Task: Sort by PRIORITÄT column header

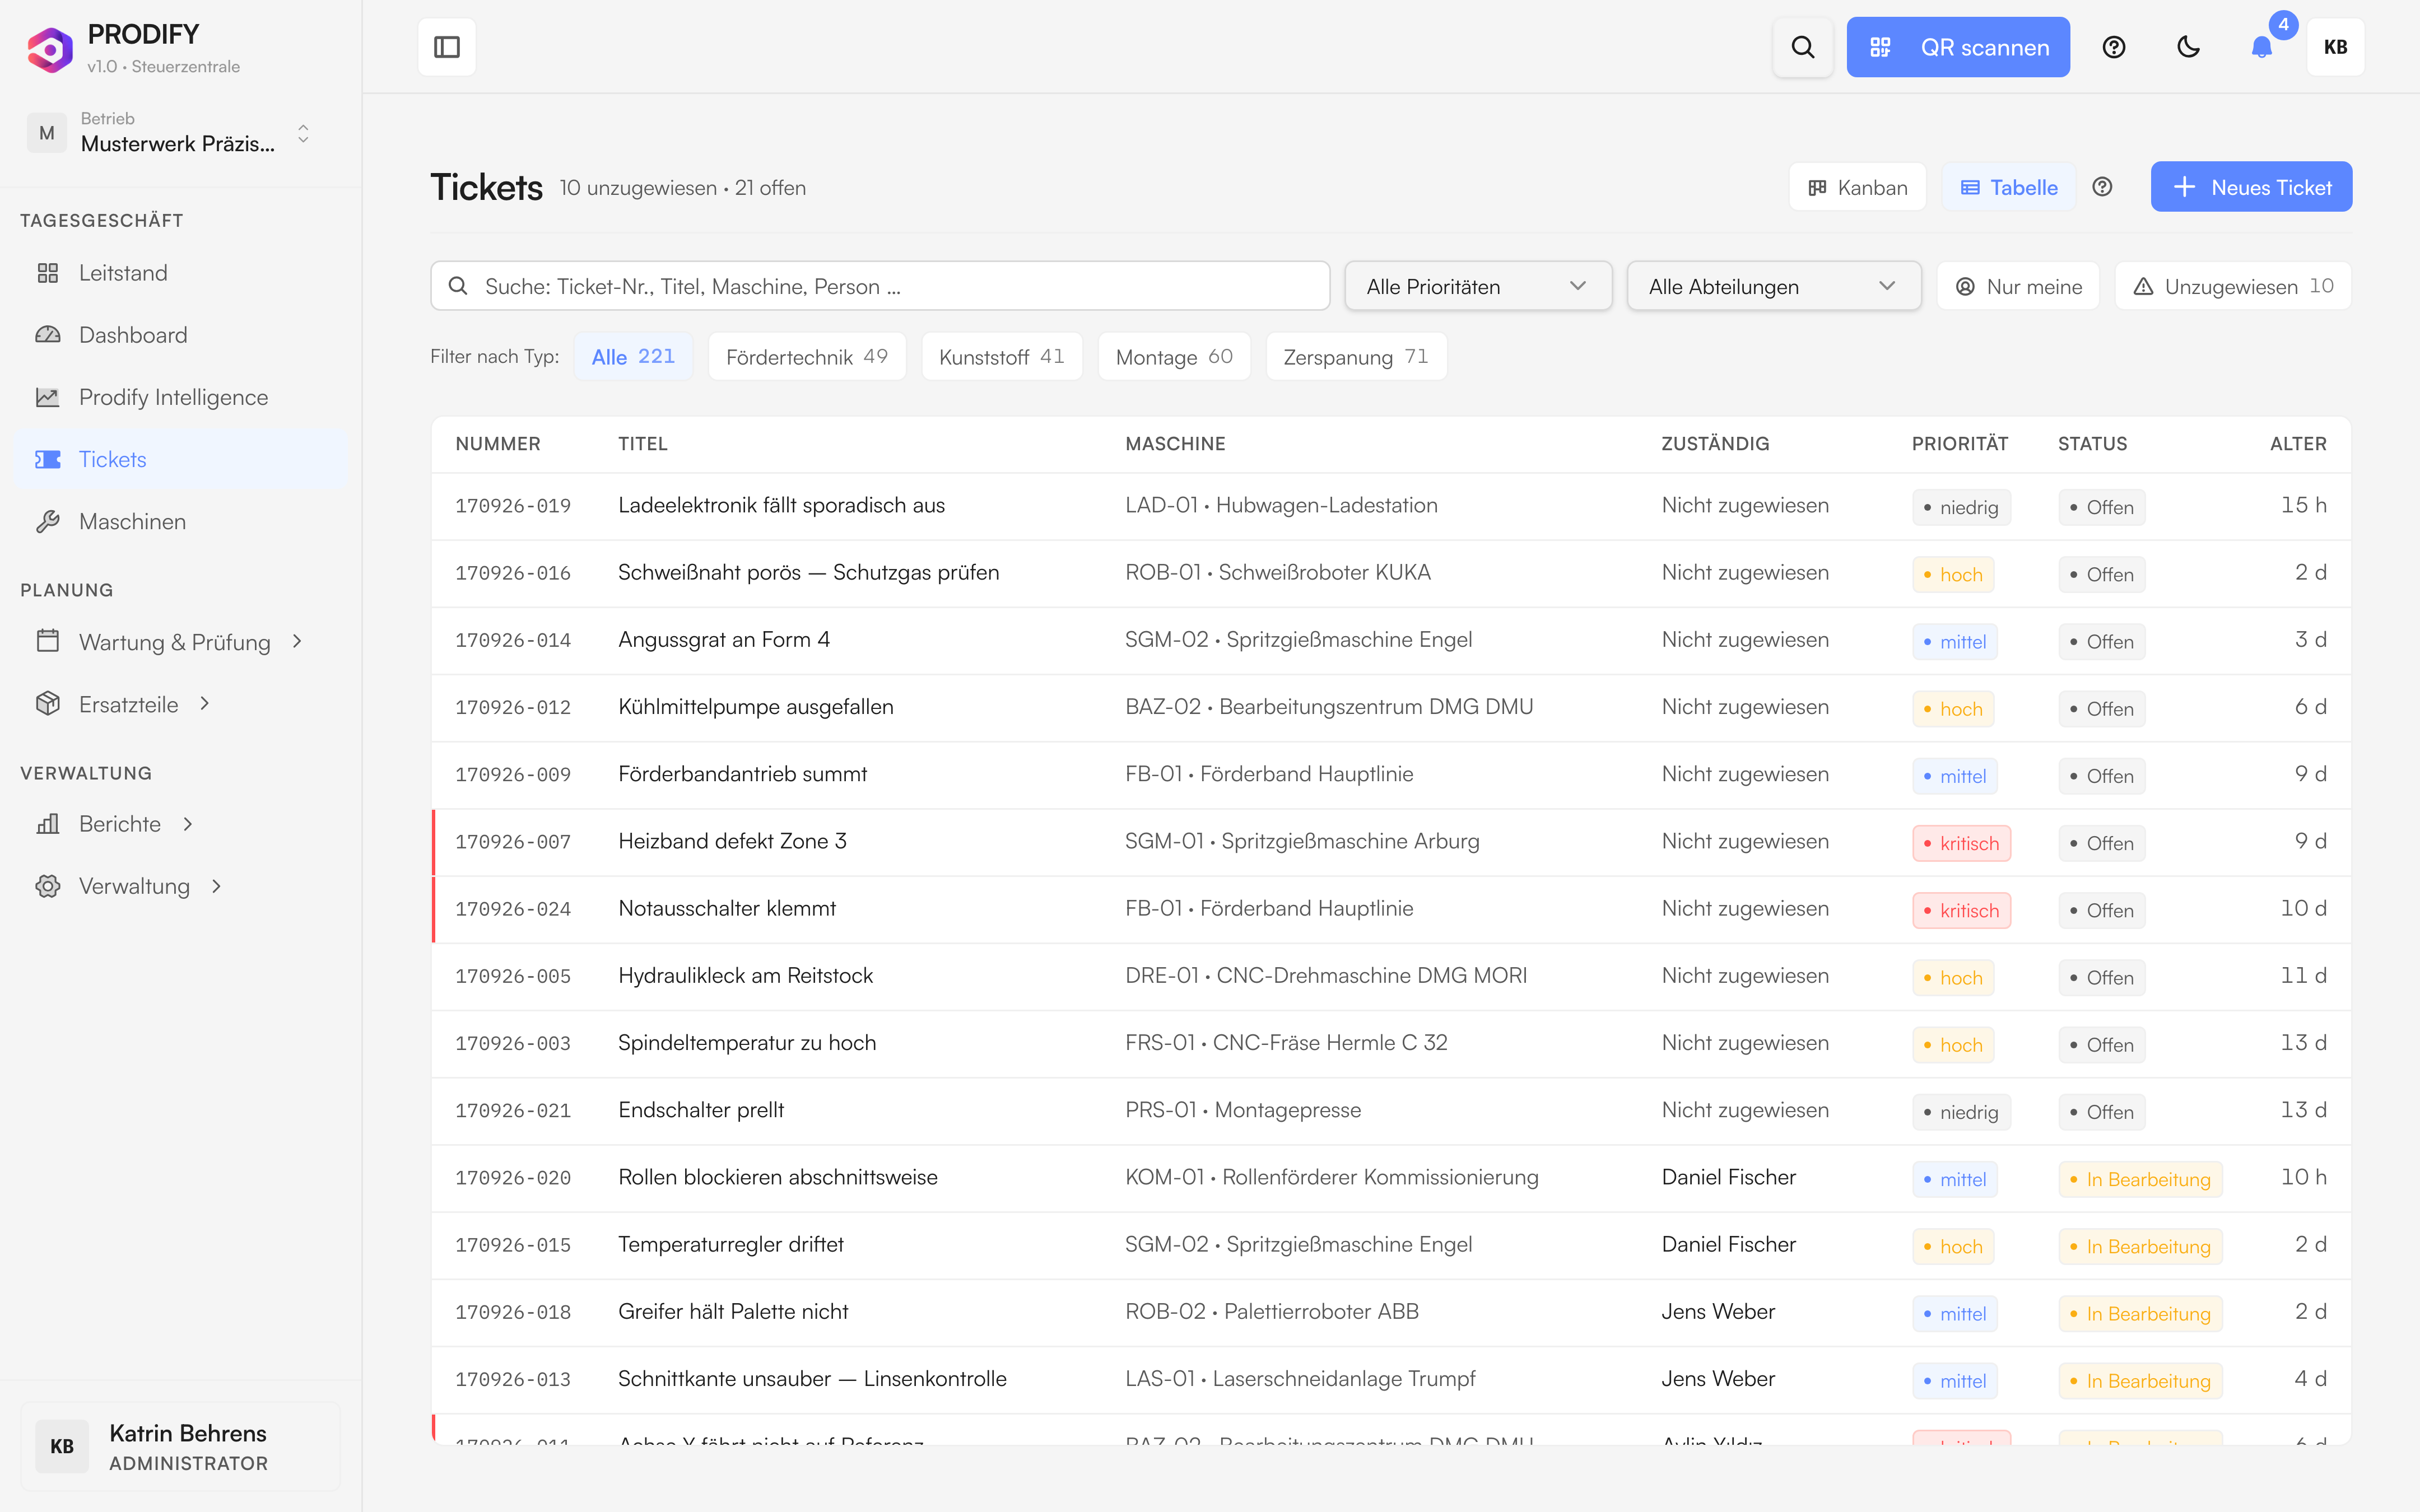Action: coord(1959,444)
